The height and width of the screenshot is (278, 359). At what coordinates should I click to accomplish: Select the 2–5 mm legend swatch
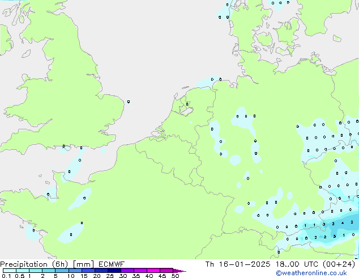49,271
